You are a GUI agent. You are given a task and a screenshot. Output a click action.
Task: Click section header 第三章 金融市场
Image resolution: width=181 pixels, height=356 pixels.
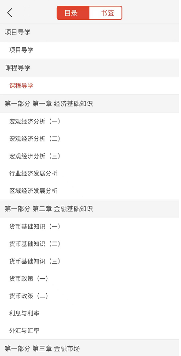[x=91, y=348]
